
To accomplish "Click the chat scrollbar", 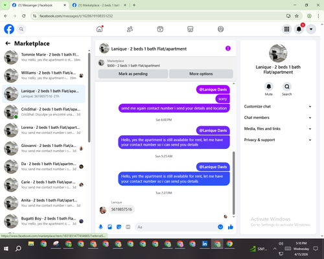I will click(234, 183).
